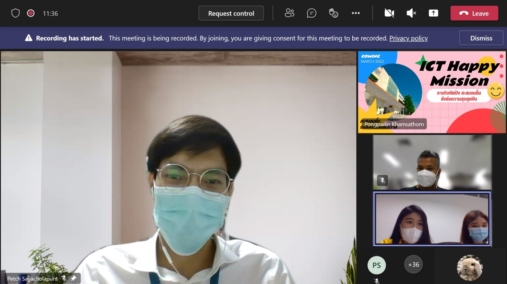507x284 pixels.
Task: Expand the +36 additional participants
Action: [x=414, y=264]
